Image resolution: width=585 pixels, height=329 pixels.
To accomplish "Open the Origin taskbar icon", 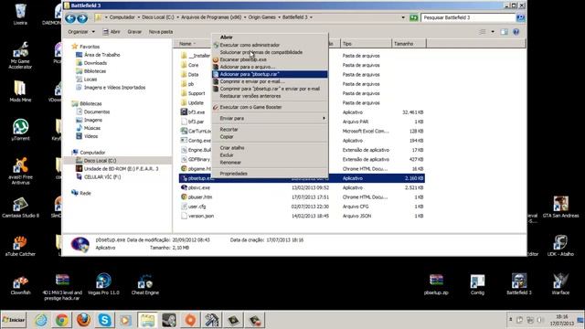I will (x=190, y=320).
